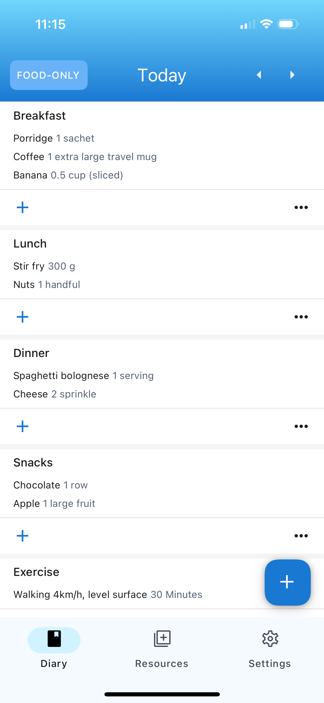Tap the plus icon under Breakfast
The height and width of the screenshot is (703, 324).
click(x=23, y=207)
